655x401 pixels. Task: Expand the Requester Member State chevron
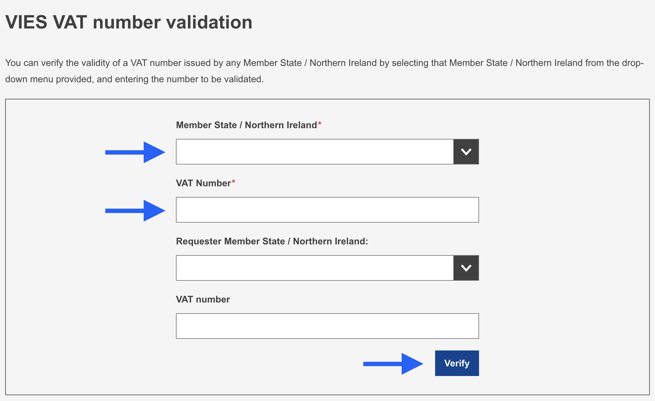tap(466, 268)
